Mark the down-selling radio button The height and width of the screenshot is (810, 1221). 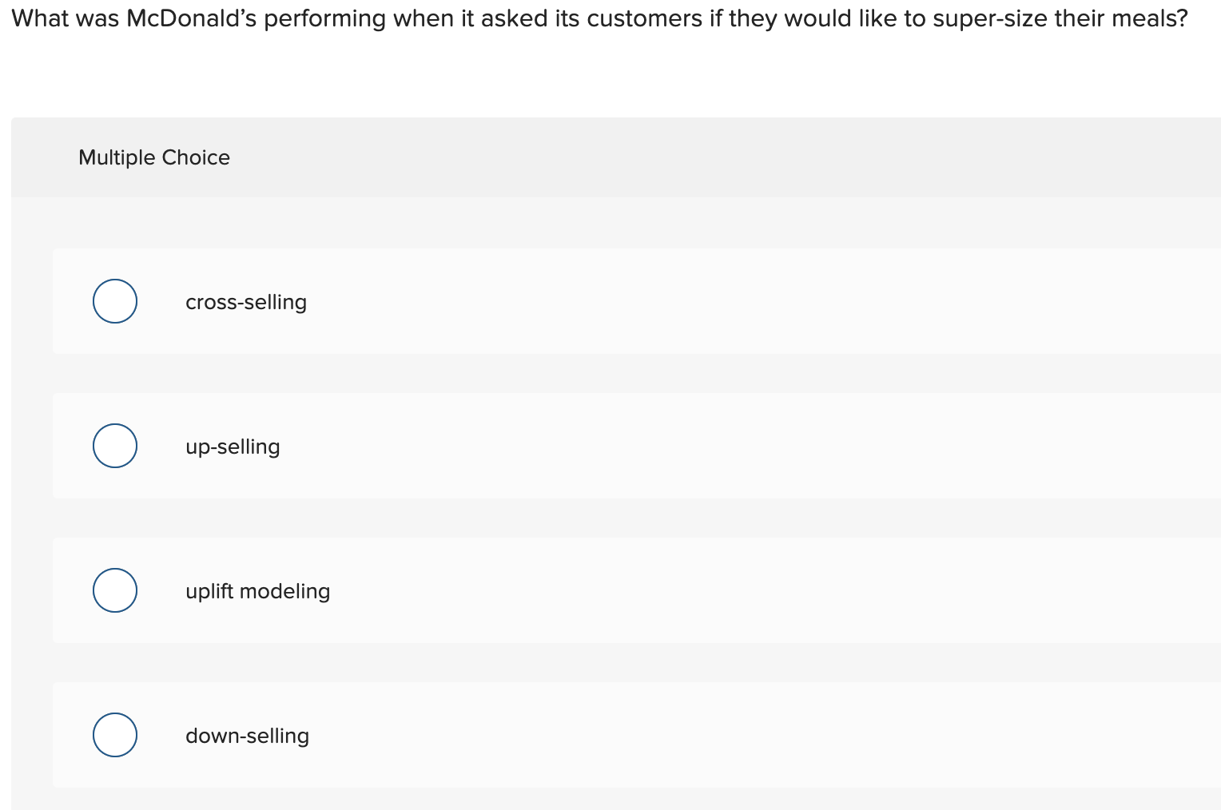pos(115,735)
